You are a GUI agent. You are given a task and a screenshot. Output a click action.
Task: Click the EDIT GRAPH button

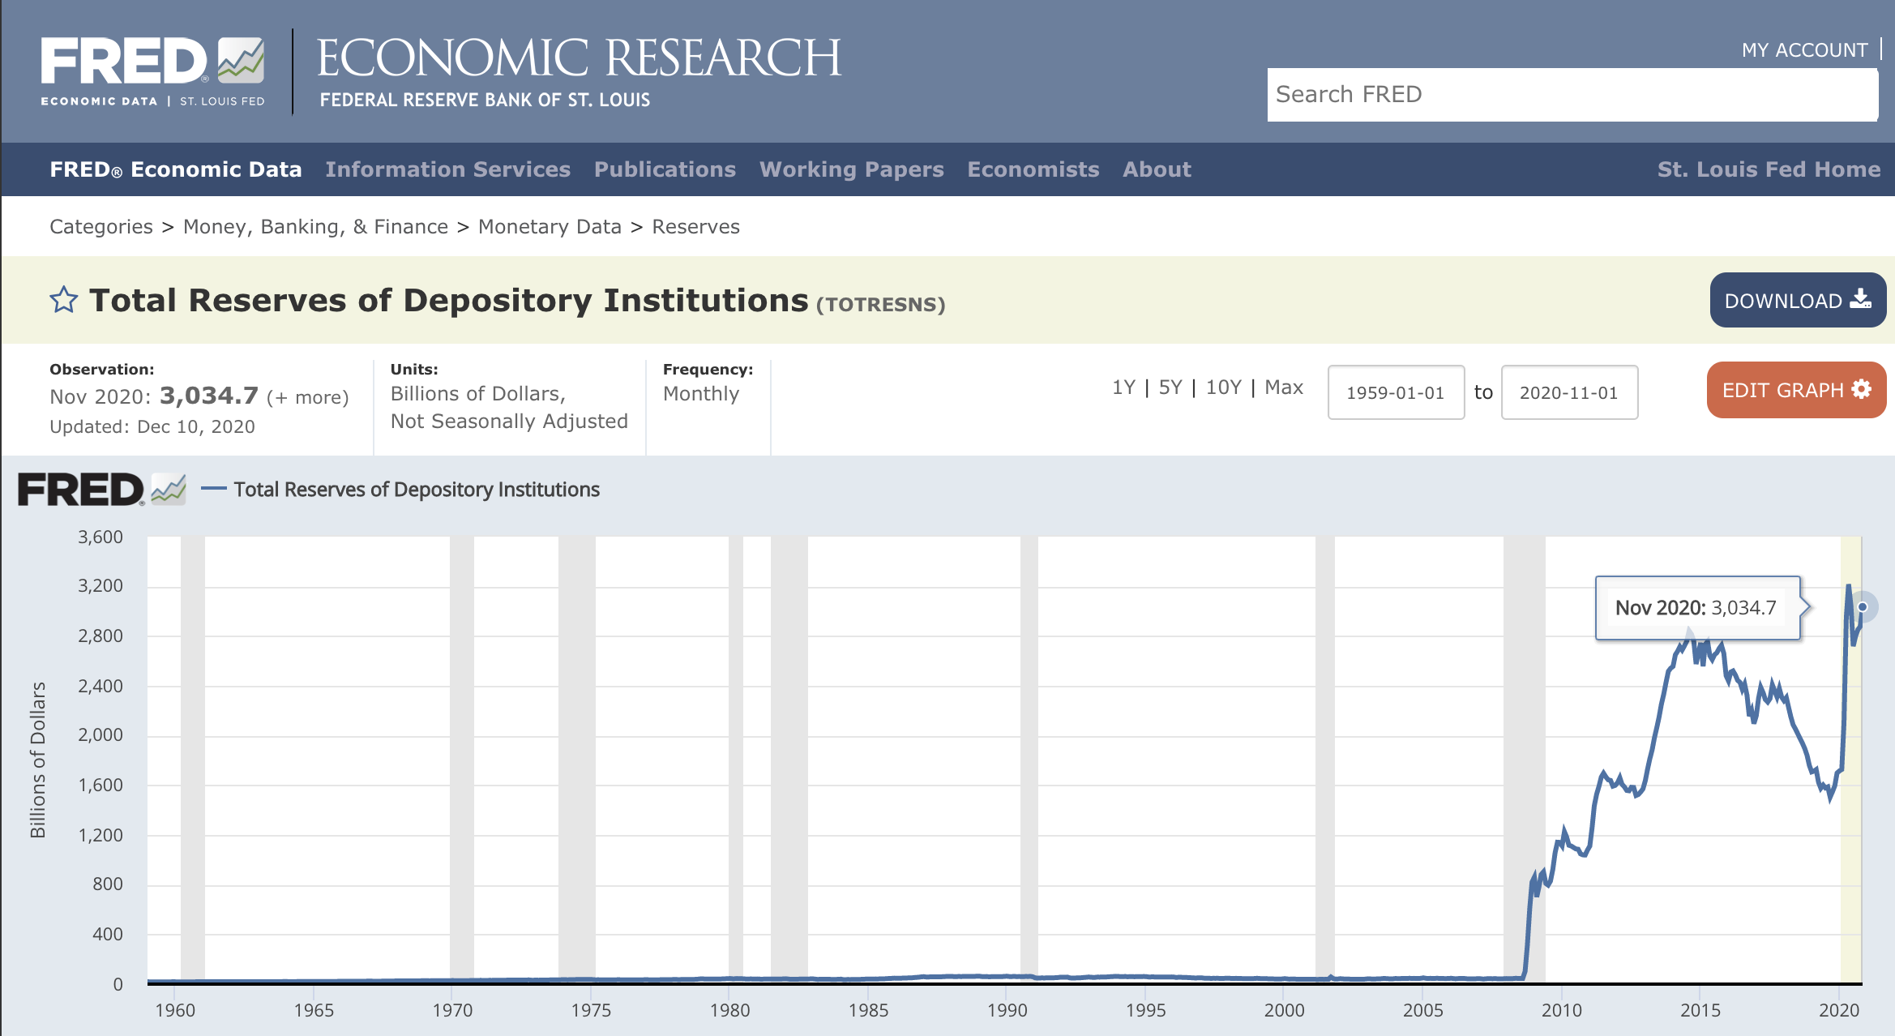point(1796,390)
